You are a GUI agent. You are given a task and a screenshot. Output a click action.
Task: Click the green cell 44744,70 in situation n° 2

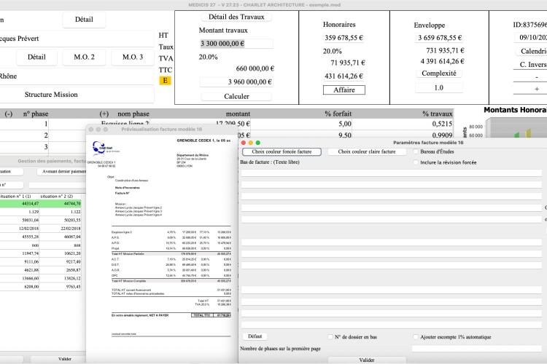coord(61,203)
